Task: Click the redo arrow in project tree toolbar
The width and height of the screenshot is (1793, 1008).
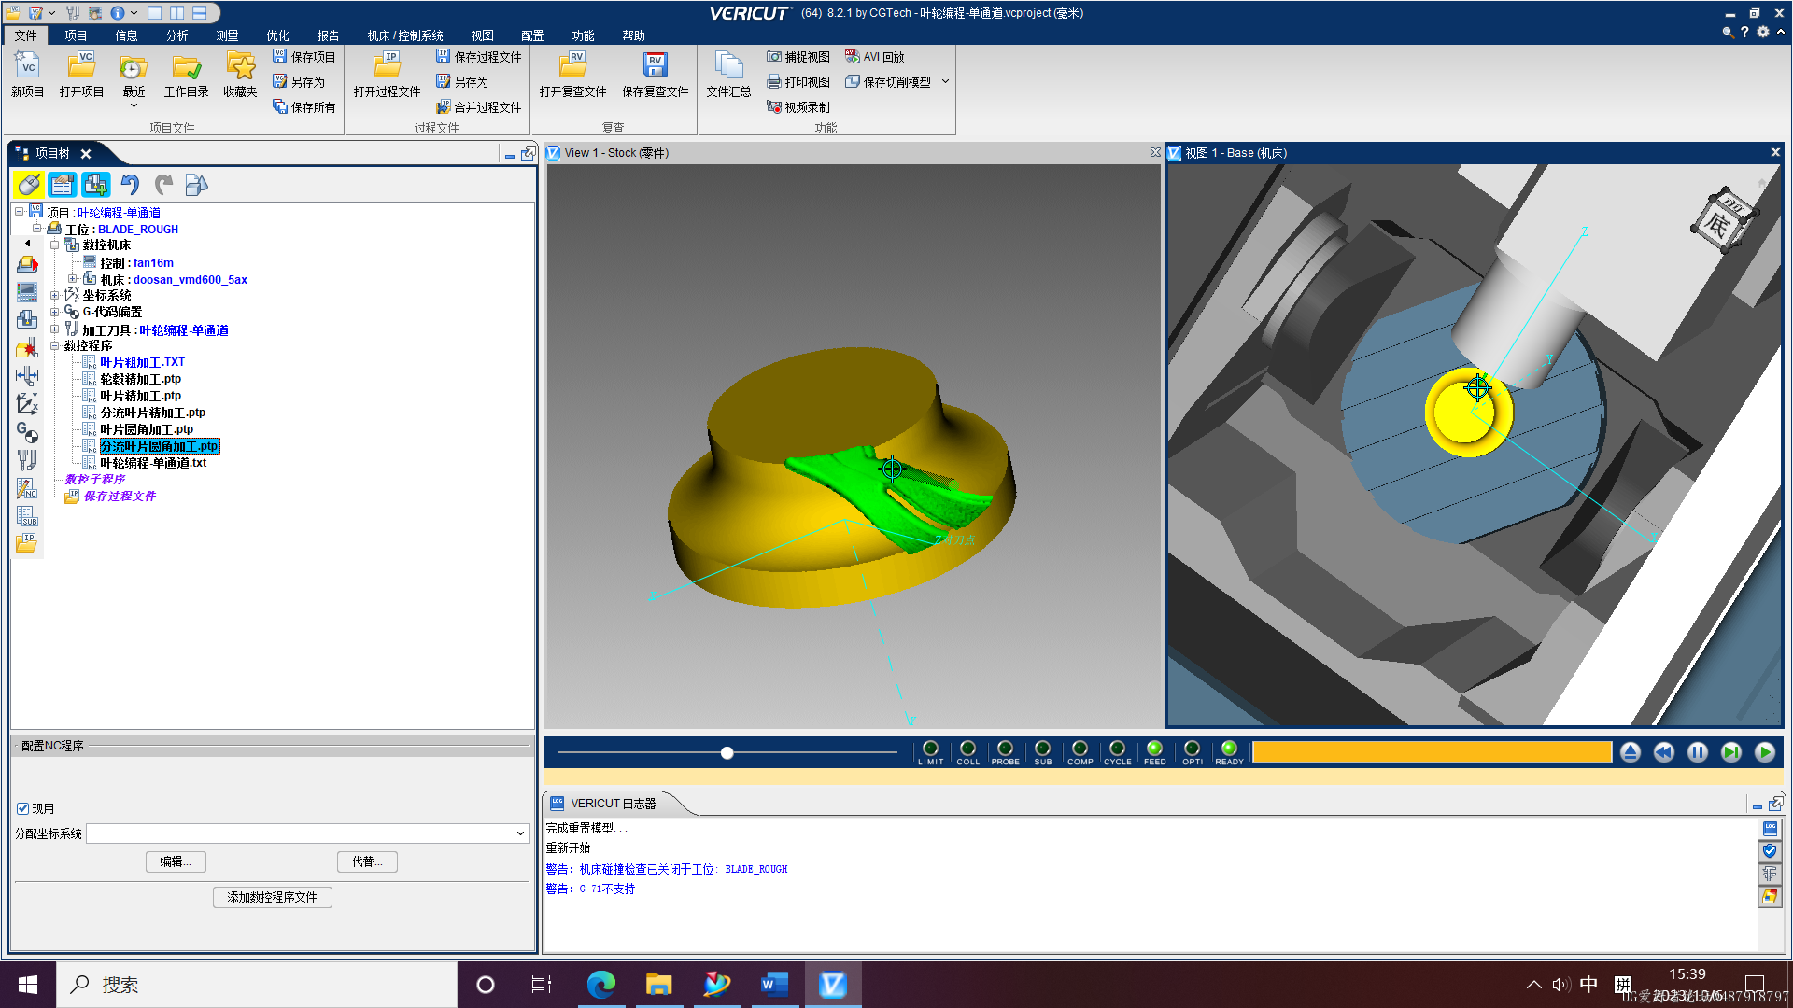Action: pos(163,185)
